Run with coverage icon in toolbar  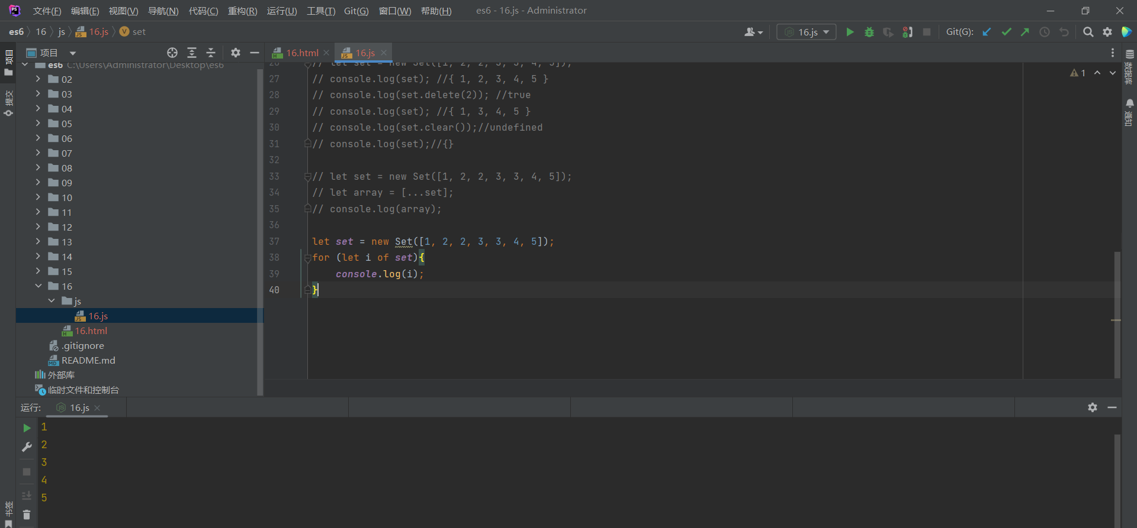[888, 32]
